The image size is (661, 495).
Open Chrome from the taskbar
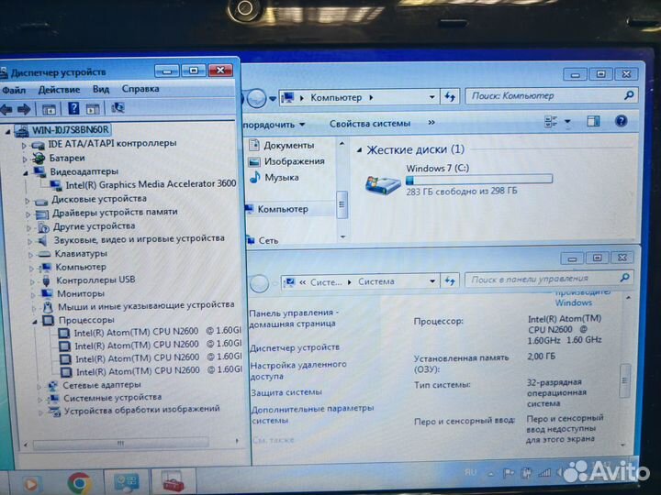pos(80,482)
